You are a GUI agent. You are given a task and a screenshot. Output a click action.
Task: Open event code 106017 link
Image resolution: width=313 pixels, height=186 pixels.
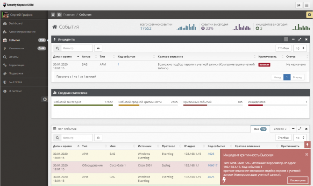[x=213, y=165]
